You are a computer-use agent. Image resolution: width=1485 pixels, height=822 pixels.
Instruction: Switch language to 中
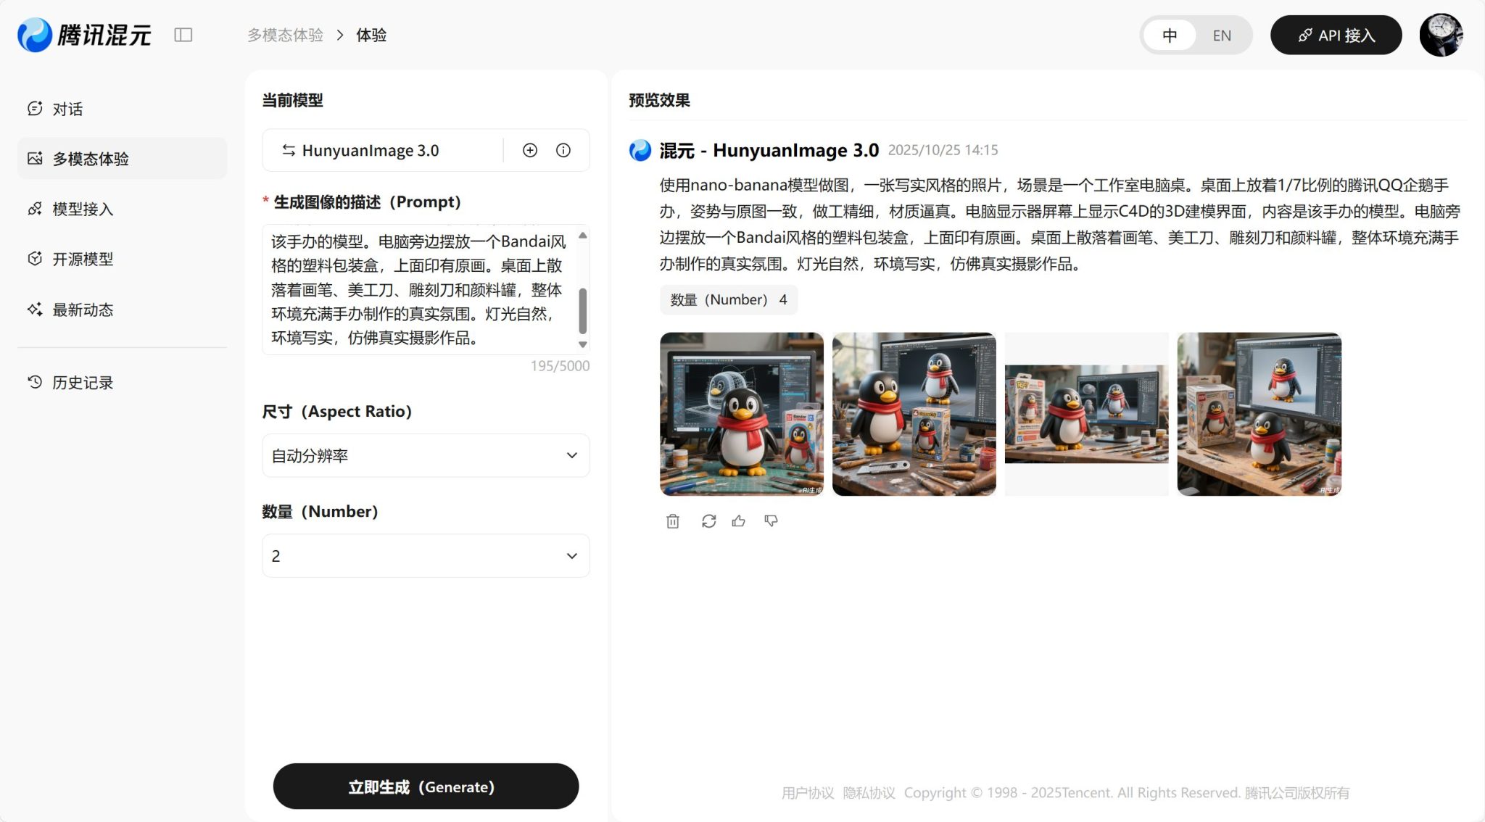coord(1170,36)
